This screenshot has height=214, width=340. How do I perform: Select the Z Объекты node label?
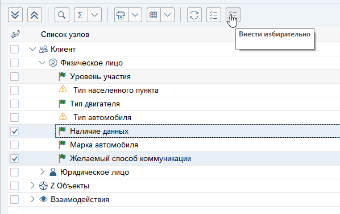click(x=70, y=186)
